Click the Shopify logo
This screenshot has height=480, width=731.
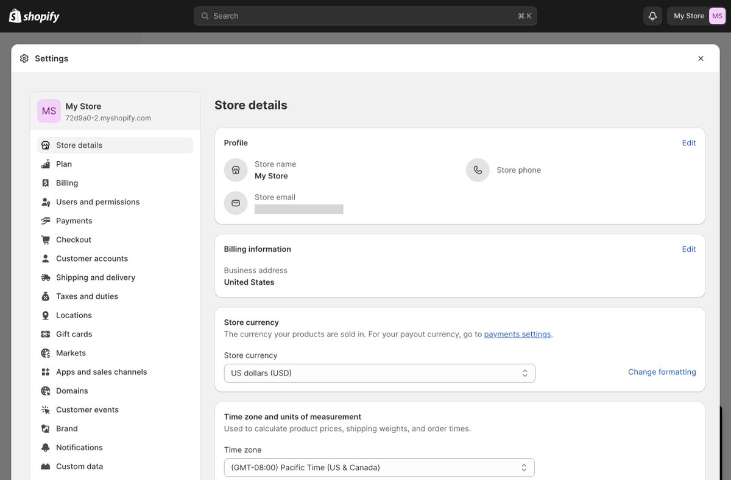point(34,16)
